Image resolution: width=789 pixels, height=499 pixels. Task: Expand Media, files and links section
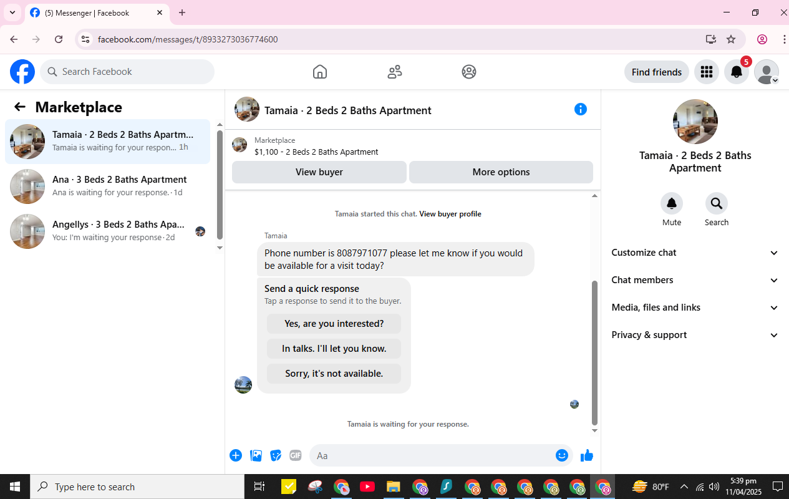point(695,308)
